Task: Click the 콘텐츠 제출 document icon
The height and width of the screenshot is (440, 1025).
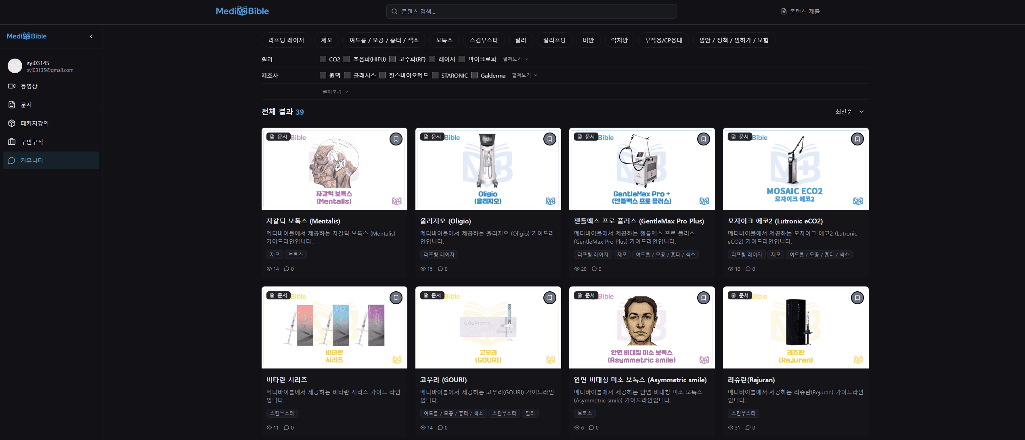Action: coord(784,11)
